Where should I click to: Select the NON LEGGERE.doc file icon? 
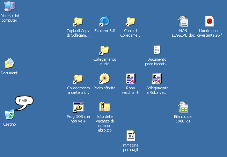tap(183, 21)
